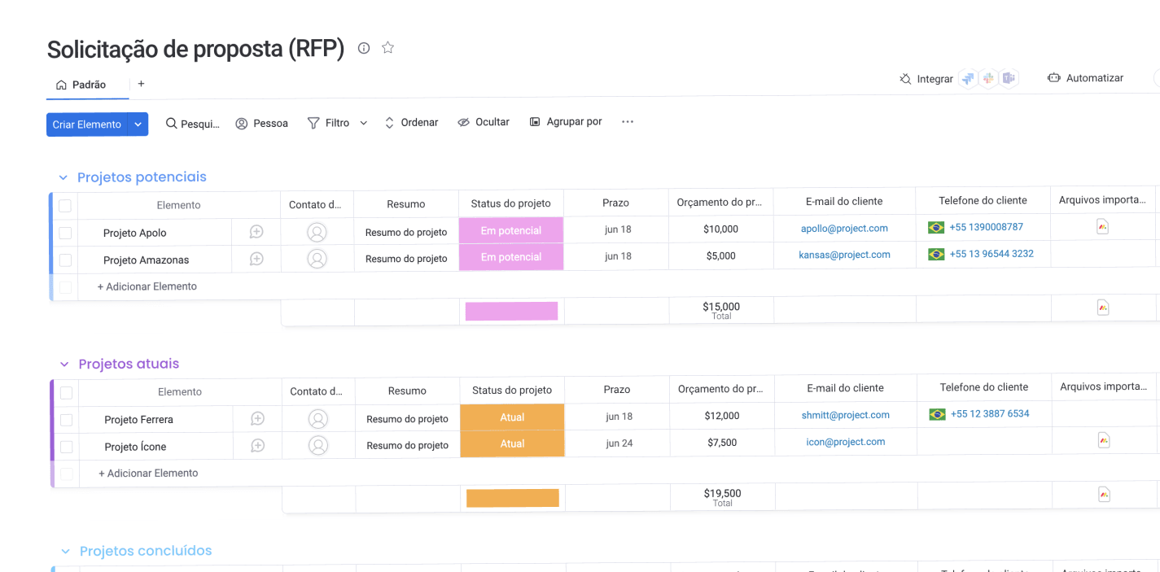Click the board info icon beside the title
Screen dimensions: 1160x572
coord(363,48)
